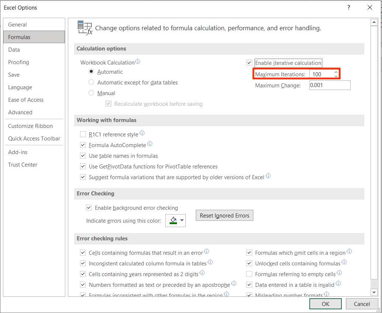
Task: Click the R1C1 reference style info icon
Action: click(142, 133)
